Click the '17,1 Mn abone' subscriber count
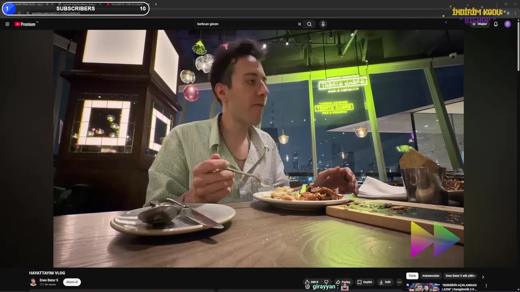 47,284
